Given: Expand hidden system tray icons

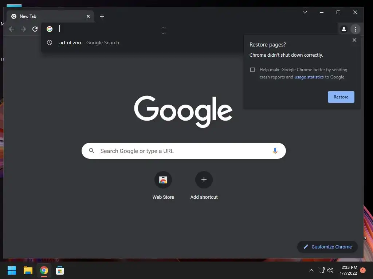Looking at the screenshot, I should coord(311,270).
